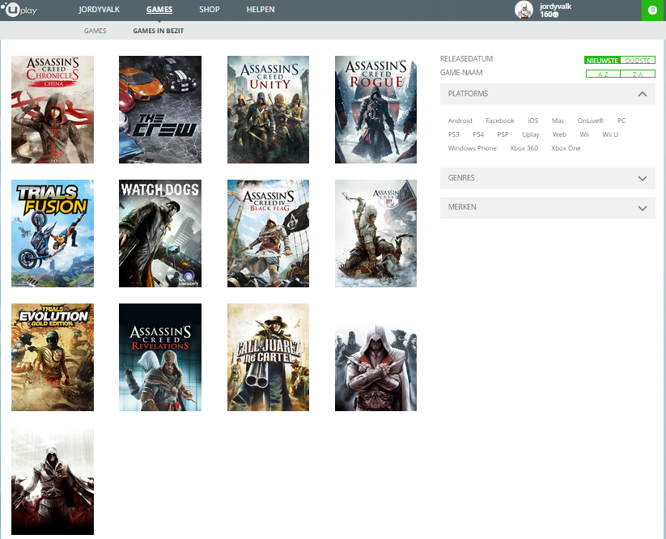Open the last cover with white-hooded Ezio

pos(53,481)
